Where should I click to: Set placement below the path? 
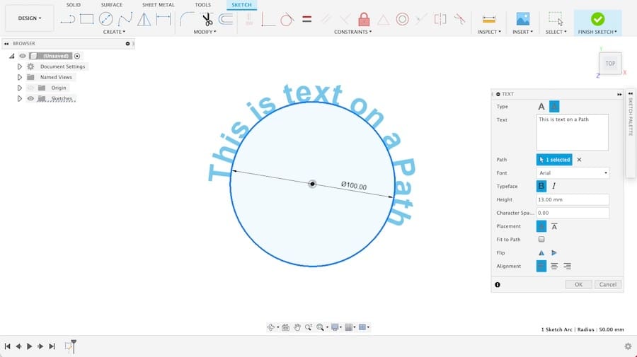tap(554, 226)
